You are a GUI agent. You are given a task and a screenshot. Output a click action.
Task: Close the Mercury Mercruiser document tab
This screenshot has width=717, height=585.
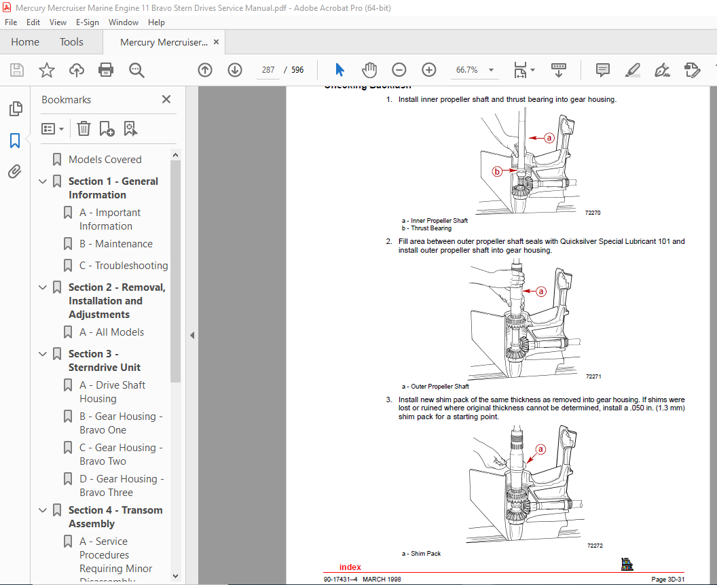217,41
